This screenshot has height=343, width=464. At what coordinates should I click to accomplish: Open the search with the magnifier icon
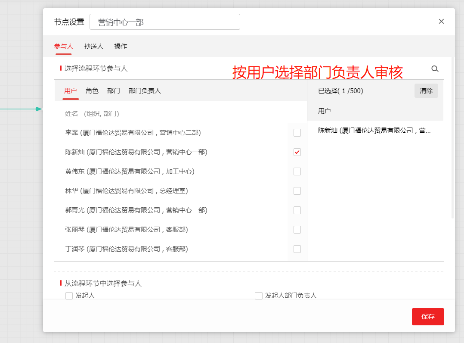pyautogui.click(x=435, y=69)
